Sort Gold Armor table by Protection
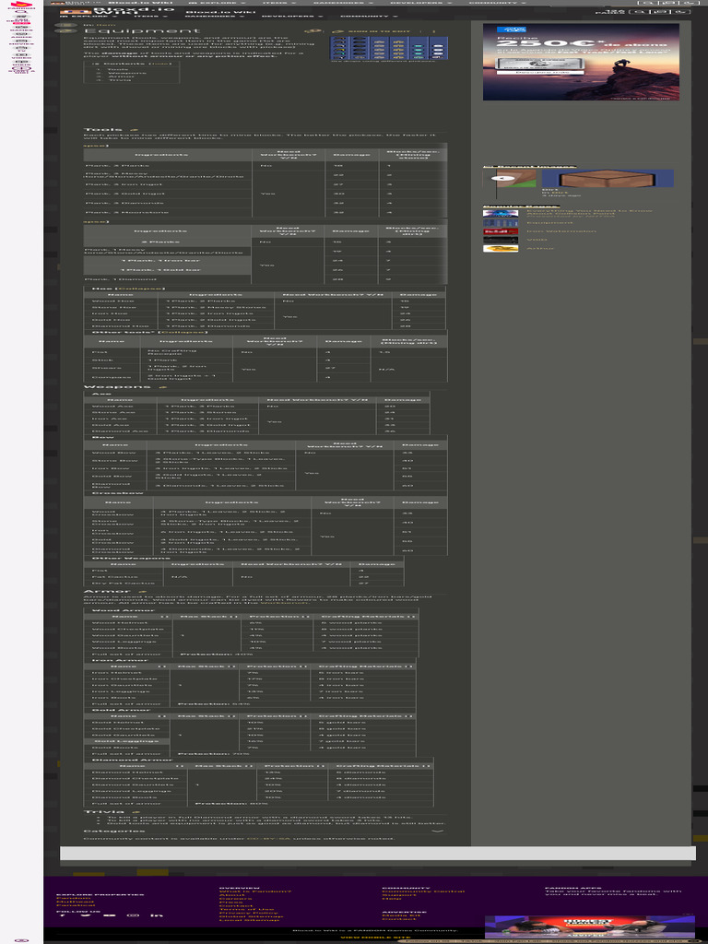708x944 pixels. pyautogui.click(x=277, y=715)
